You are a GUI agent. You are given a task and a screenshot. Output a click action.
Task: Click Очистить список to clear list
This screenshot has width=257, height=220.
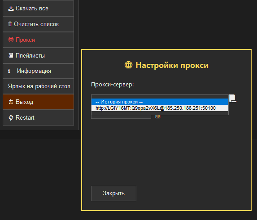pyautogui.click(x=39, y=24)
